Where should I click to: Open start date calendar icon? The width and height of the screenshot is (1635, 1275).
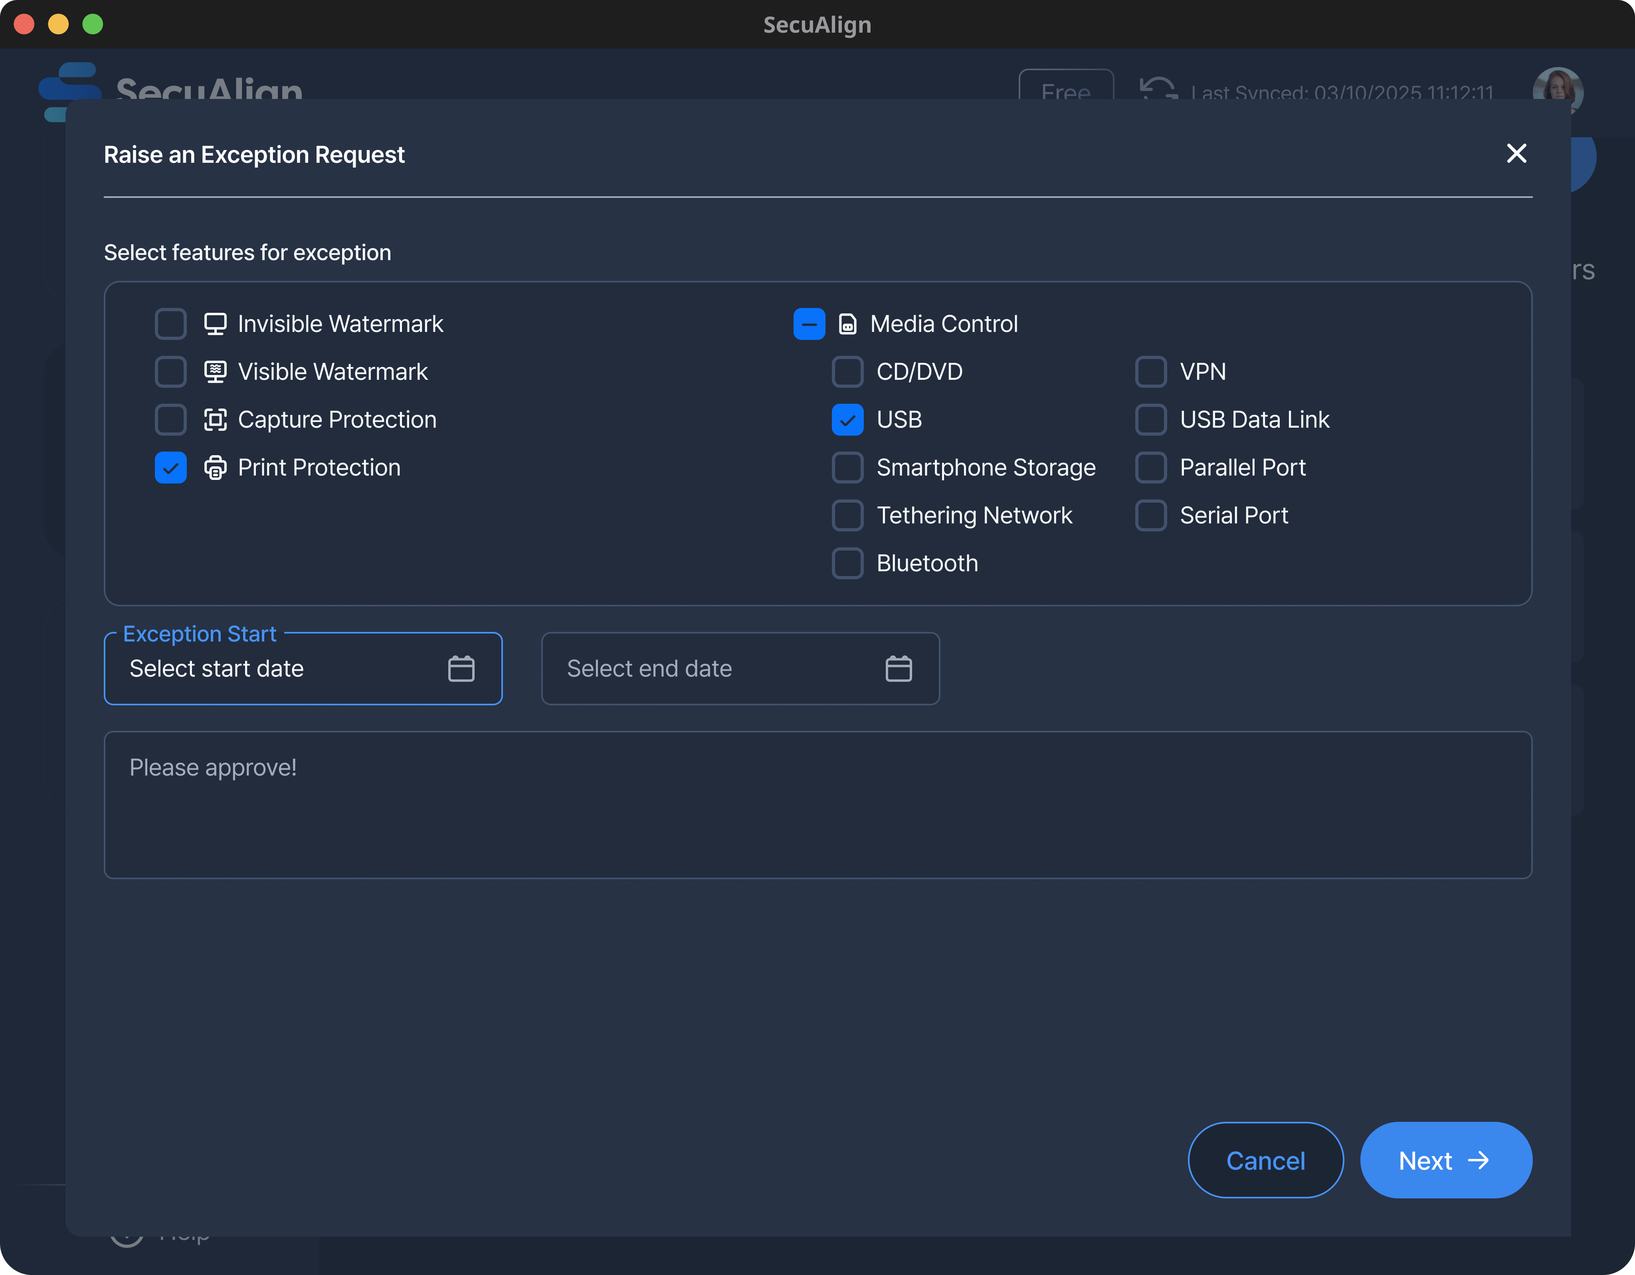(x=461, y=668)
